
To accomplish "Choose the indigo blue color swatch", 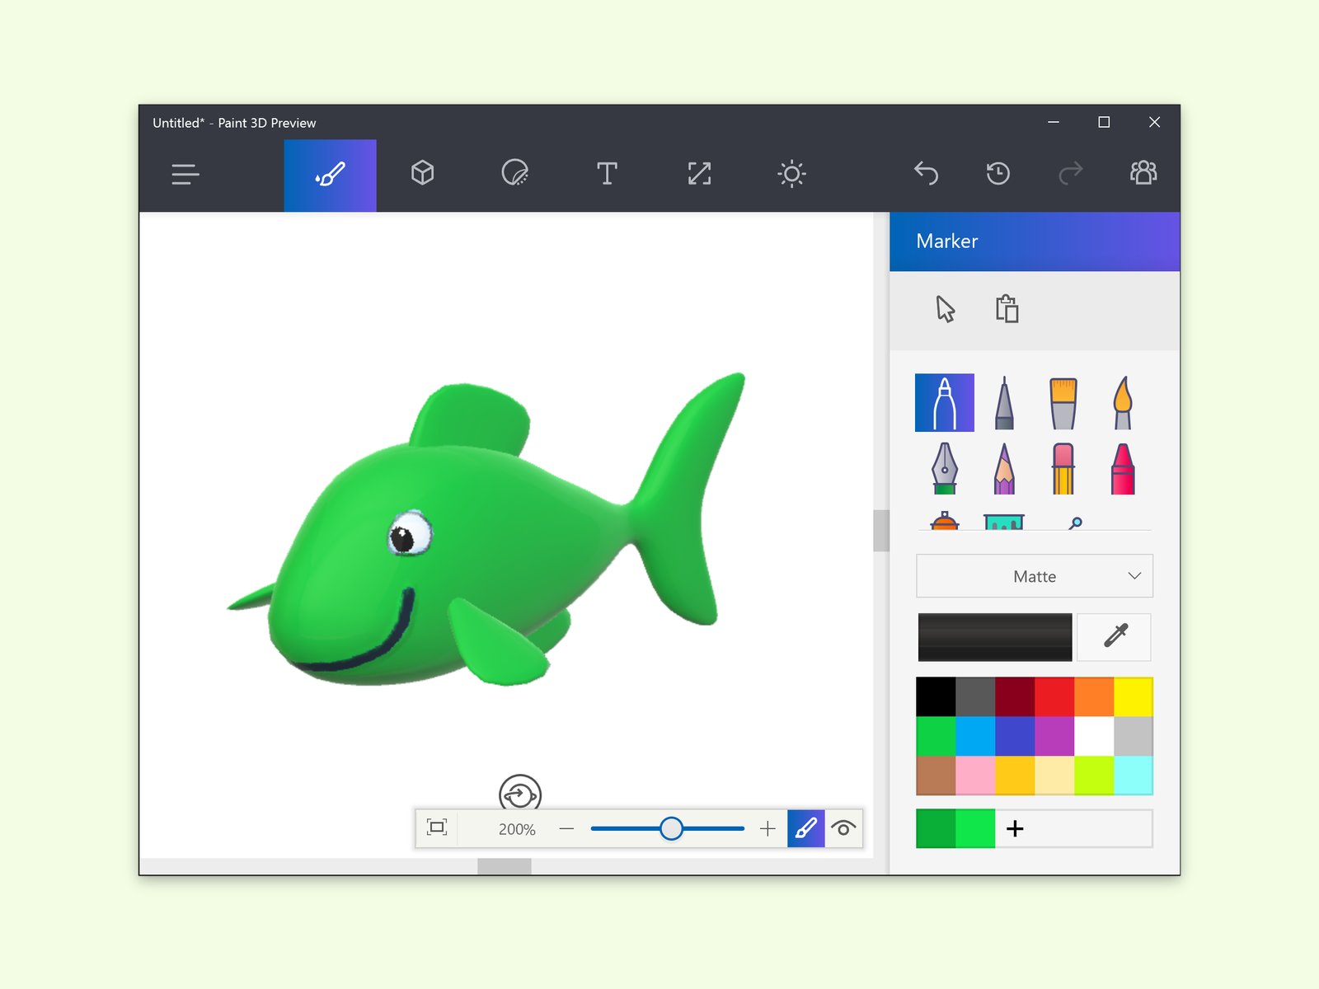I will tap(1015, 737).
